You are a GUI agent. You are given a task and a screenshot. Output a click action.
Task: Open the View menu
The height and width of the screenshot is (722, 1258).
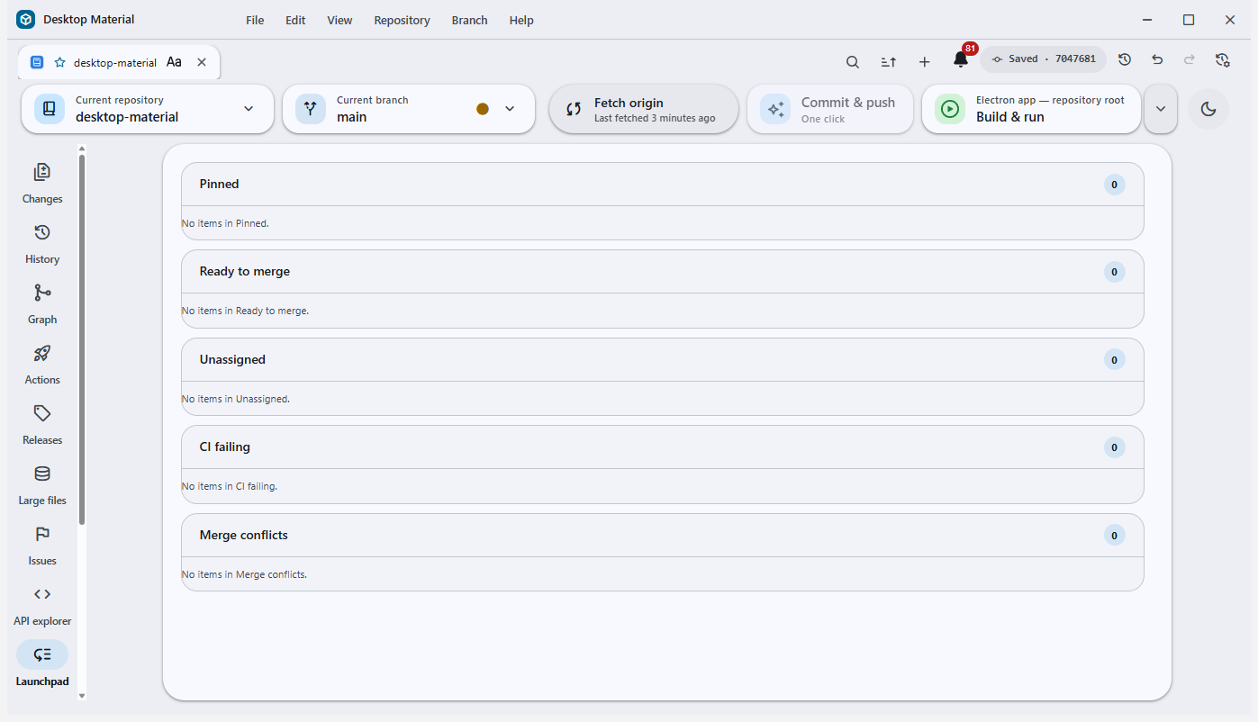pos(339,20)
